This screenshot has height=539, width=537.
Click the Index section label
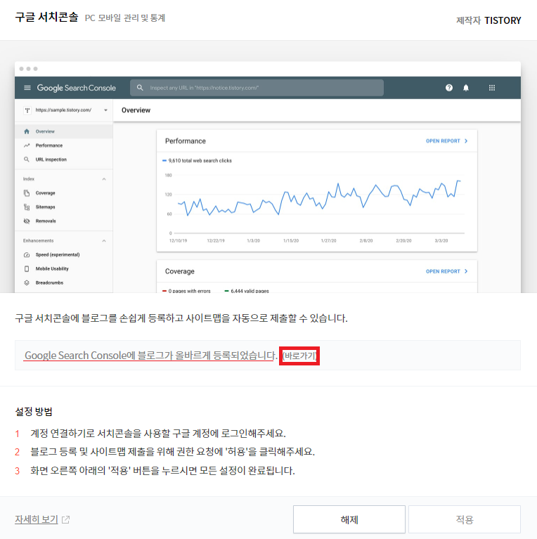(x=29, y=179)
